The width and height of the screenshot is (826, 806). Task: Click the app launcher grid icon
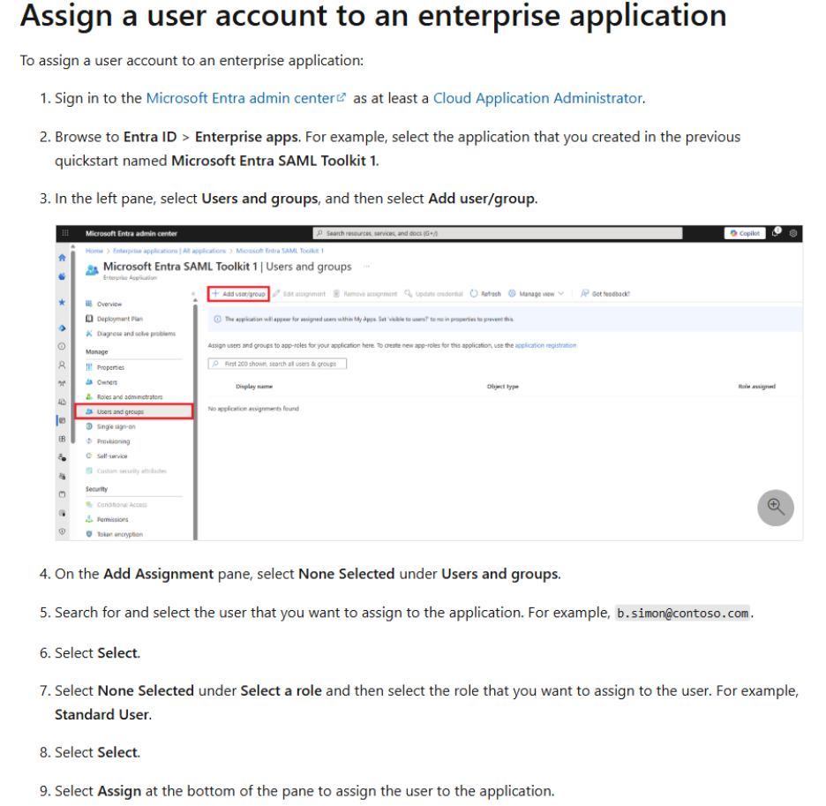pos(65,233)
